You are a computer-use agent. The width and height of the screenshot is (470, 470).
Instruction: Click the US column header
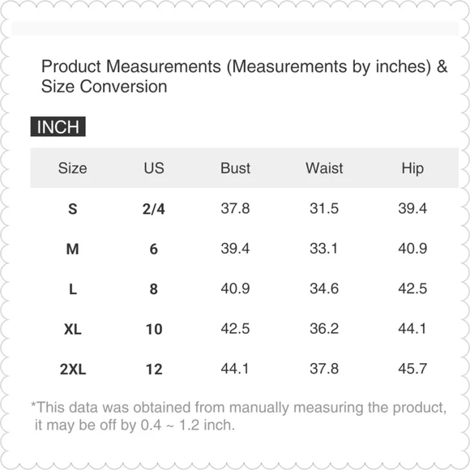pos(154,169)
